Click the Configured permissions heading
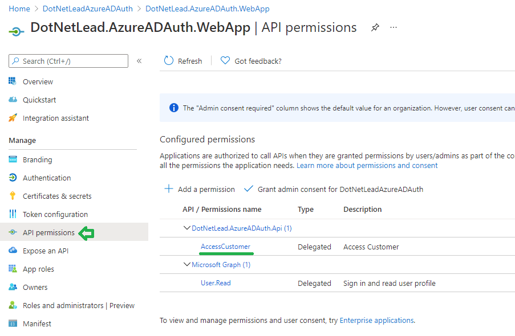515x336 pixels. pos(207,140)
